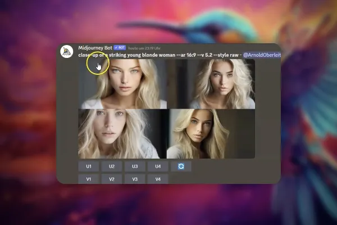Image resolution: width=337 pixels, height=225 pixels.
Task: Click the U3 upscale button
Action: click(135, 166)
